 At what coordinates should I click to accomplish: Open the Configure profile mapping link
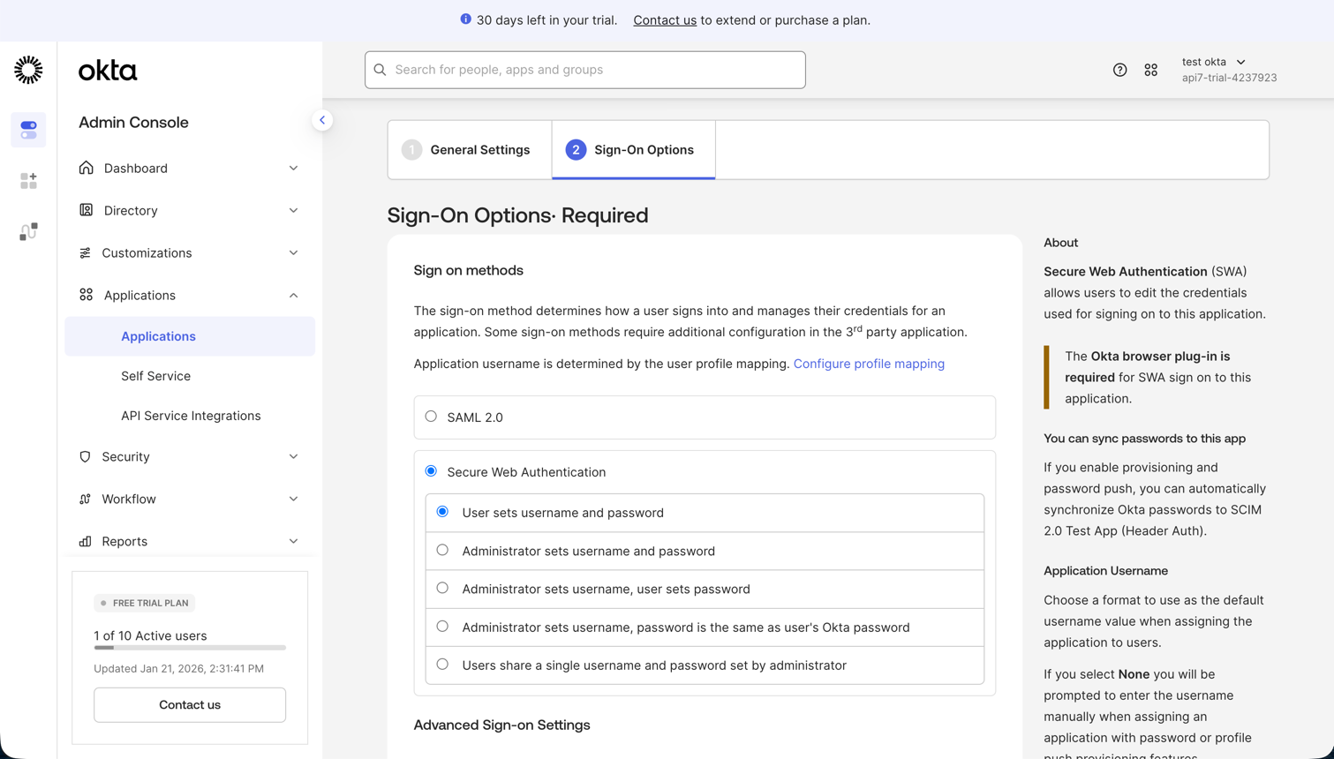pyautogui.click(x=869, y=363)
